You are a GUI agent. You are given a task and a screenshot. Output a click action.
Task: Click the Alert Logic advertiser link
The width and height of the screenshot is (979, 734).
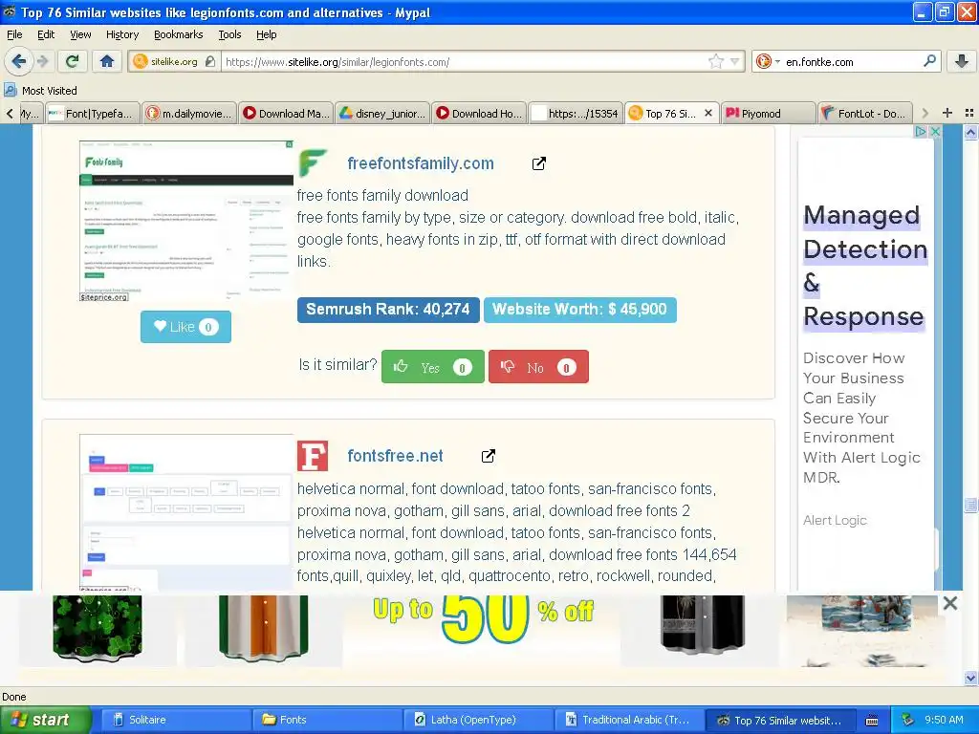[x=835, y=520]
